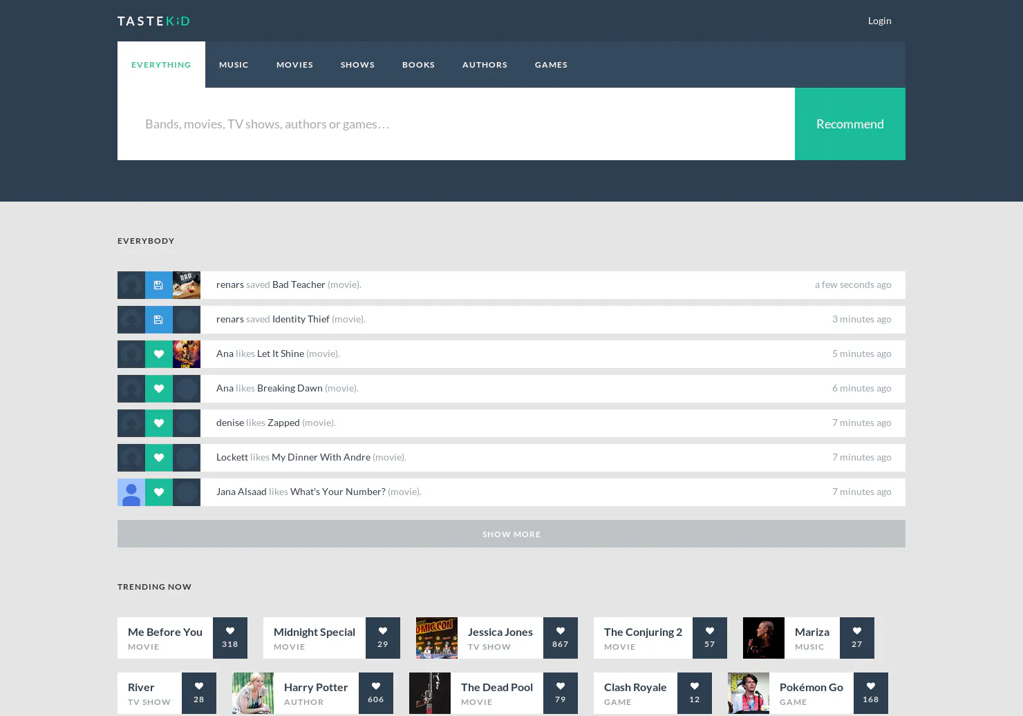Open Ana's avatar in Let It Shine row
1023x716 pixels.
131,354
